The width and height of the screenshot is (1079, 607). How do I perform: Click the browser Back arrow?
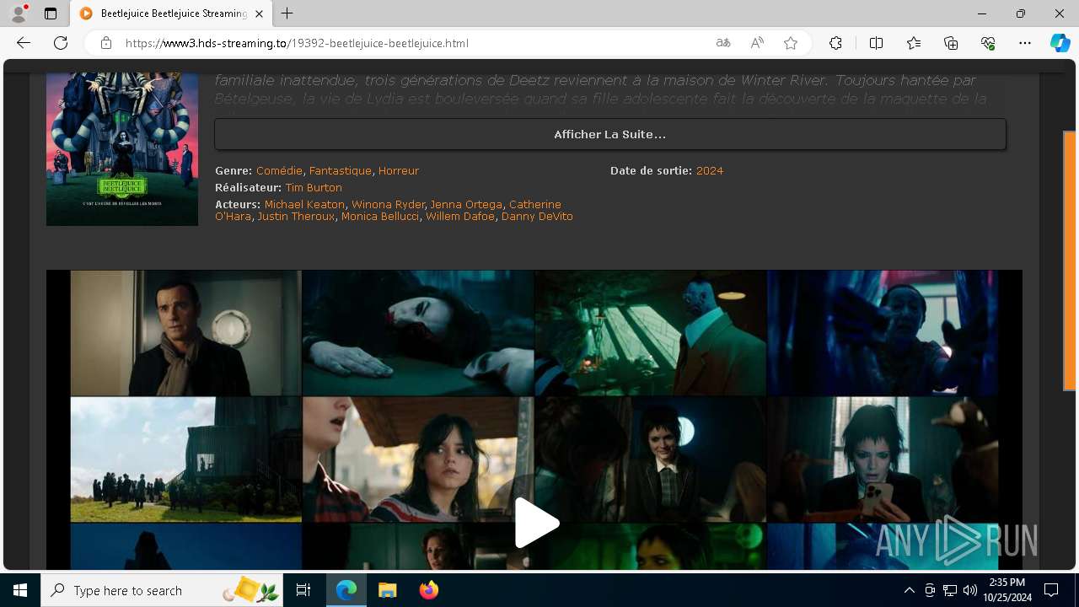tap(24, 43)
